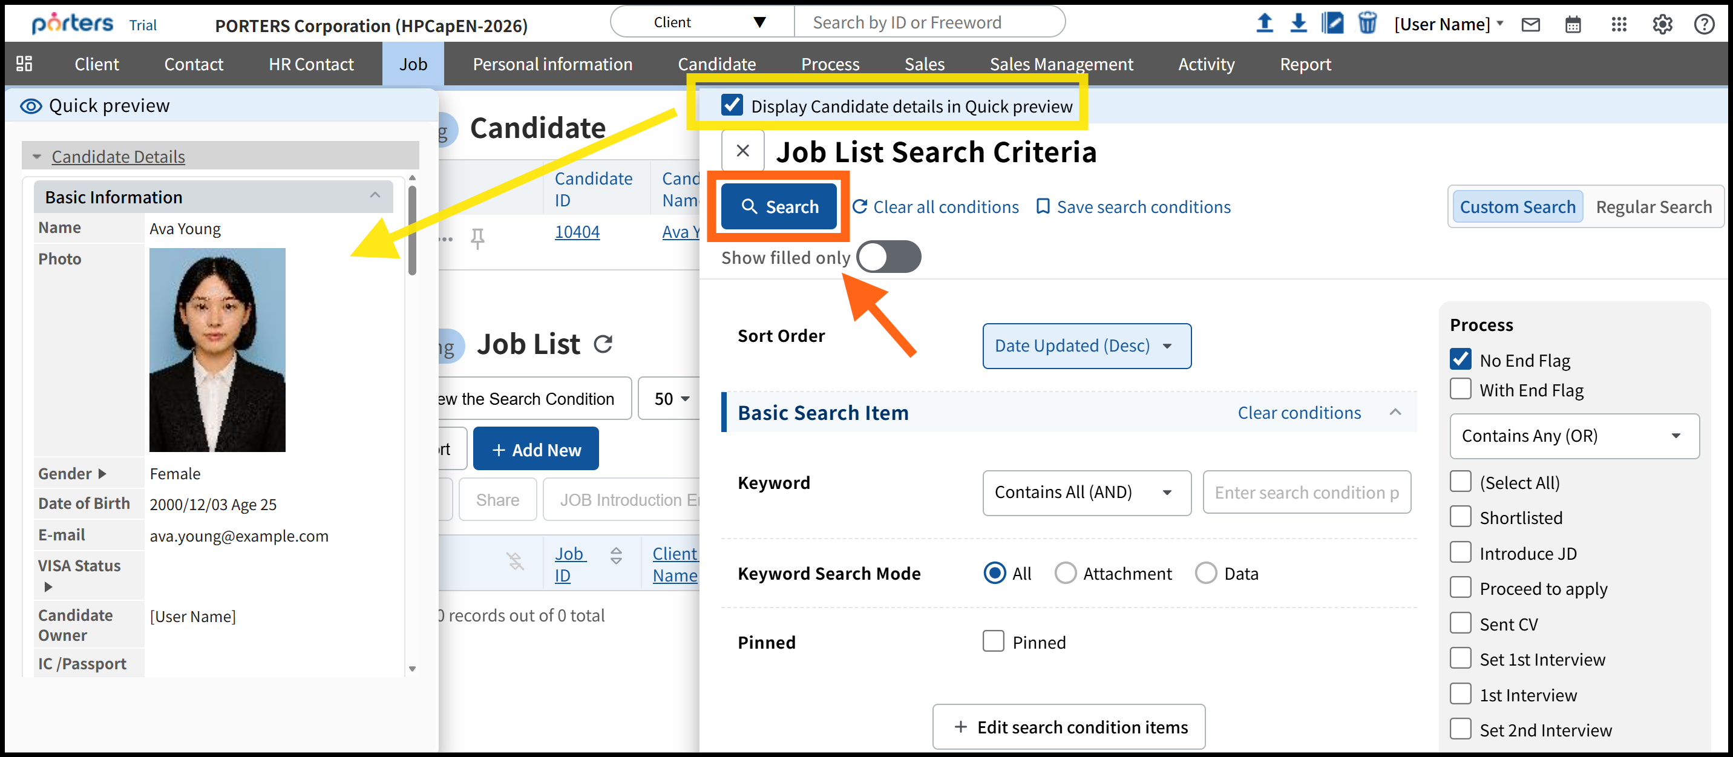Open the Date Updated (Desc) sort dropdown

click(1086, 346)
